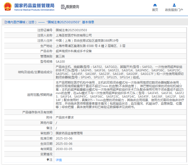Click the national emblem logo

point(8,6)
